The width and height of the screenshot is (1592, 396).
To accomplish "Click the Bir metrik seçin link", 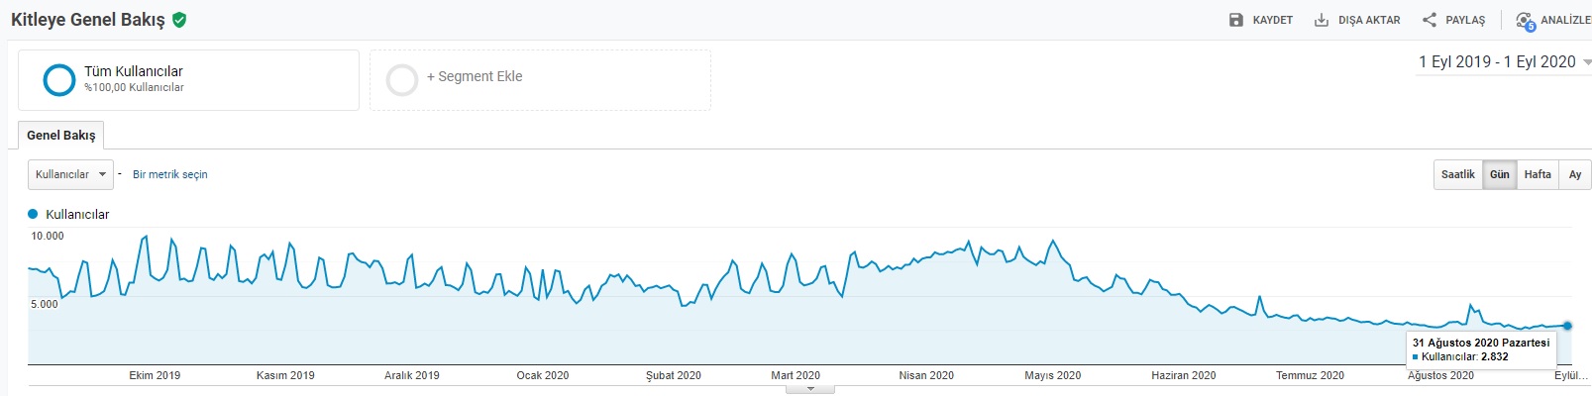I will 170,174.
